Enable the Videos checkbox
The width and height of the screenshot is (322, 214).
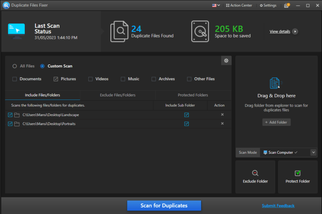point(90,79)
